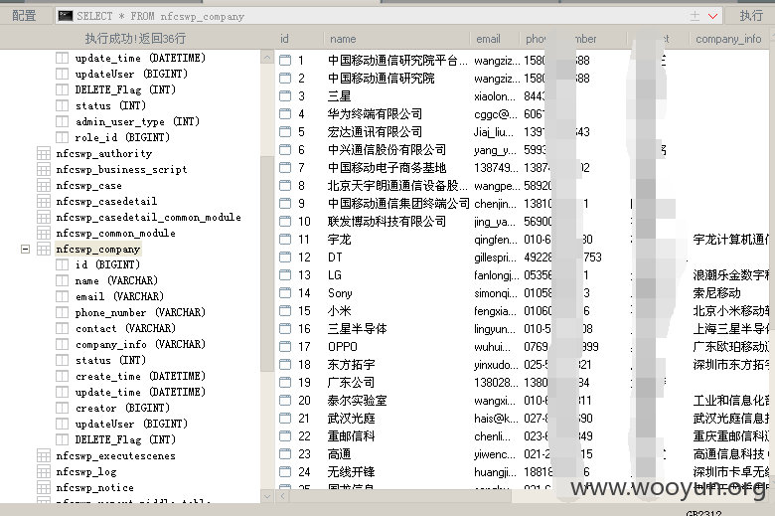Select email cell gillespri... in row 12

pyautogui.click(x=495, y=258)
